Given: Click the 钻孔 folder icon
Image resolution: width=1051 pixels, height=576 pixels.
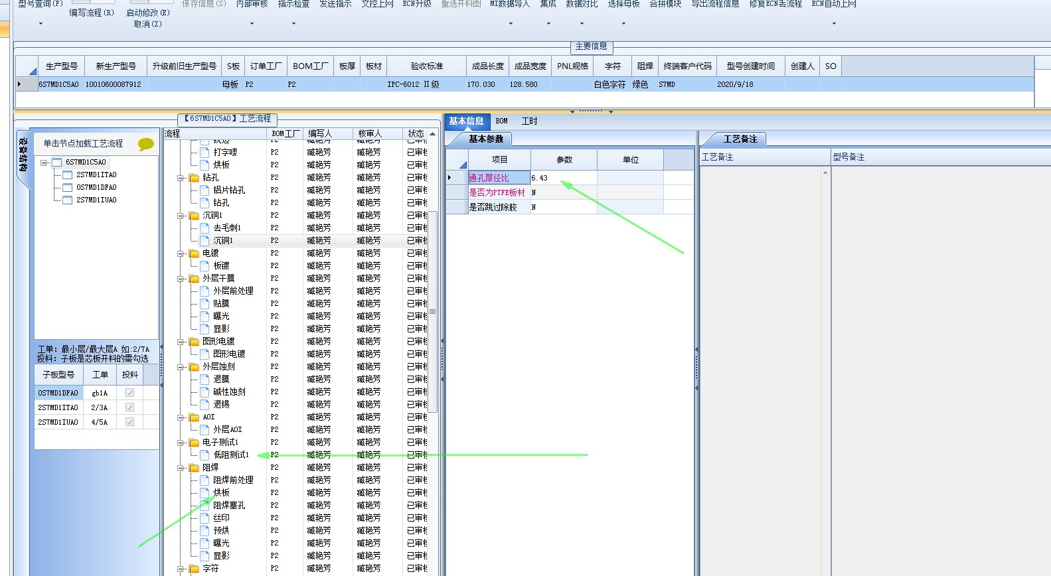Looking at the screenshot, I should click(x=194, y=178).
